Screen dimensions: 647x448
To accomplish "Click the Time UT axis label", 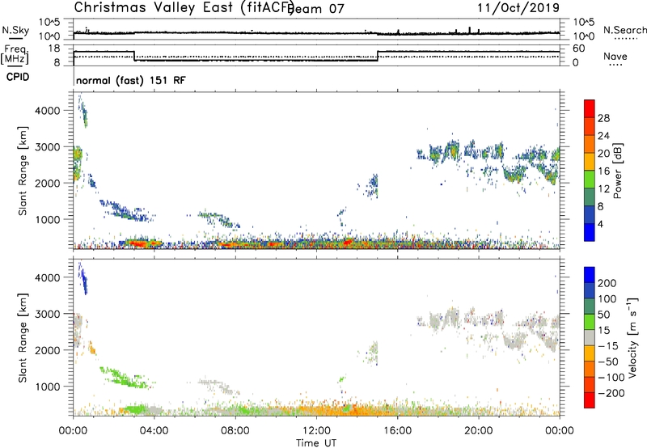I will click(316, 443).
